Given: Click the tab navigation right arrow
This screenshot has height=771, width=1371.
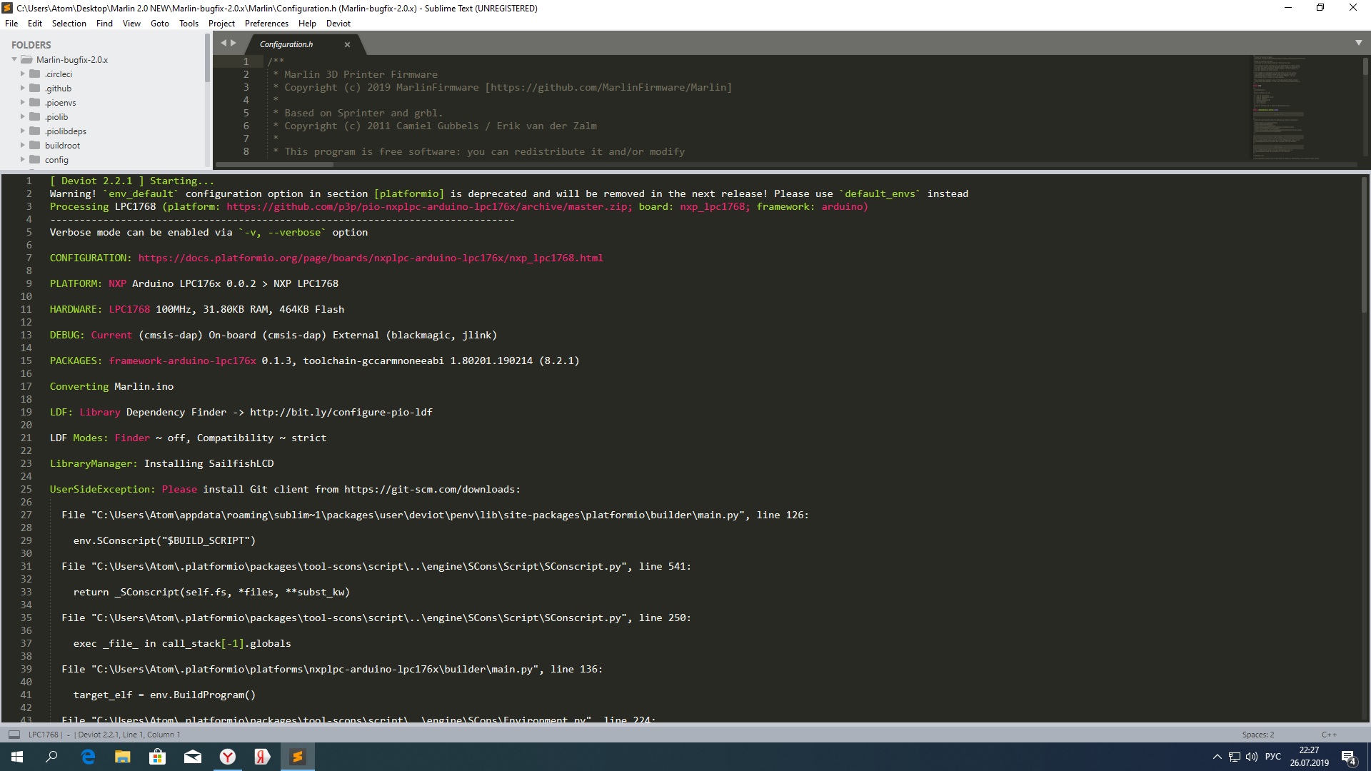Looking at the screenshot, I should coord(233,43).
